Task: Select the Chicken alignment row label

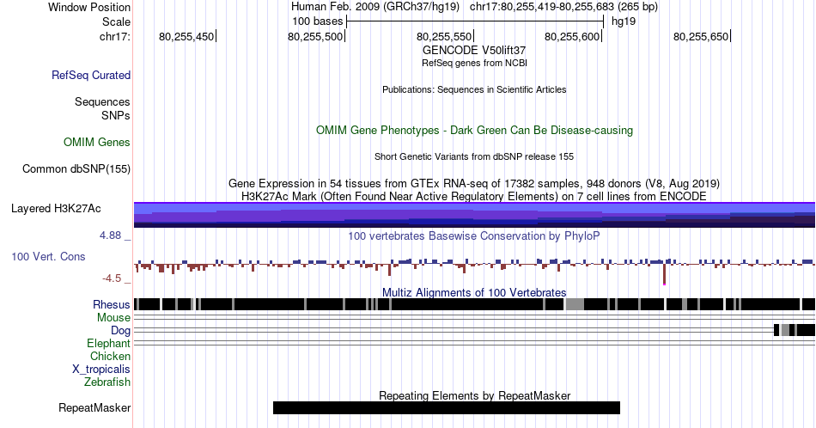Action: pos(110,356)
